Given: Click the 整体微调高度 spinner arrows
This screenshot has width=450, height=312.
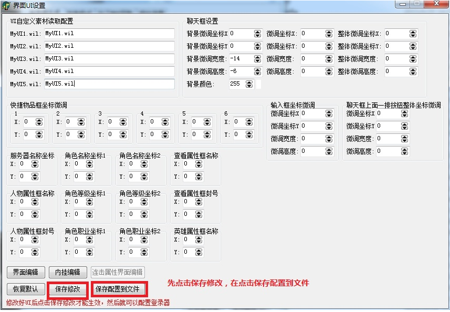Looking at the screenshot, I should point(413,71).
